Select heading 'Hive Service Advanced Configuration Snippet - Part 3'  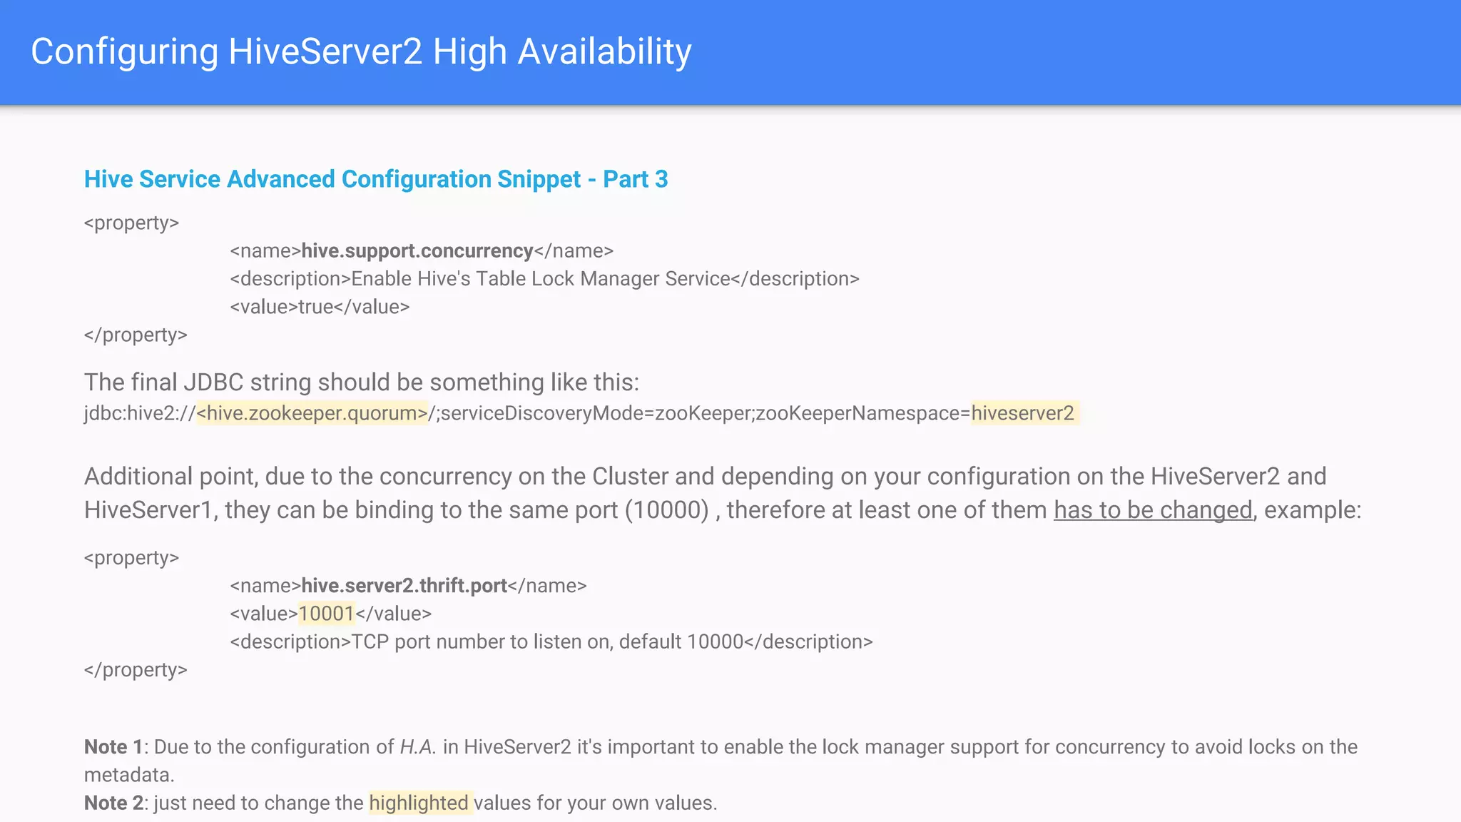pyautogui.click(x=376, y=179)
